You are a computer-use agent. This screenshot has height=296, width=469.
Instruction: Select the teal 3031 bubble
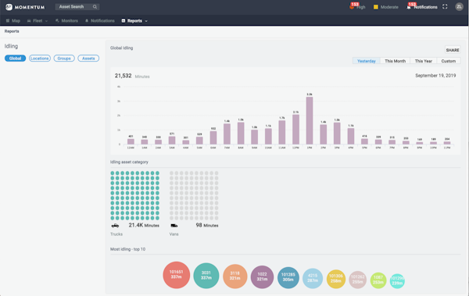[x=206, y=276]
